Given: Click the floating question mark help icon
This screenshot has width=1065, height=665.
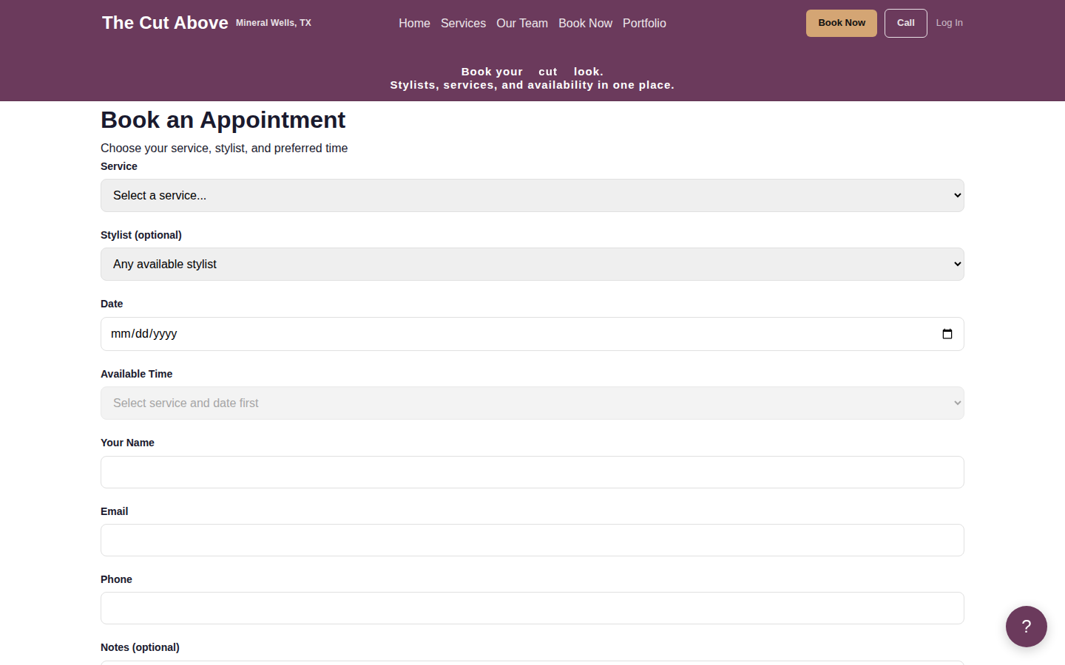Looking at the screenshot, I should coord(1027,627).
